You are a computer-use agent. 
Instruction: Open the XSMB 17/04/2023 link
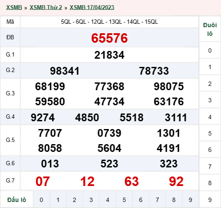click(92, 7)
